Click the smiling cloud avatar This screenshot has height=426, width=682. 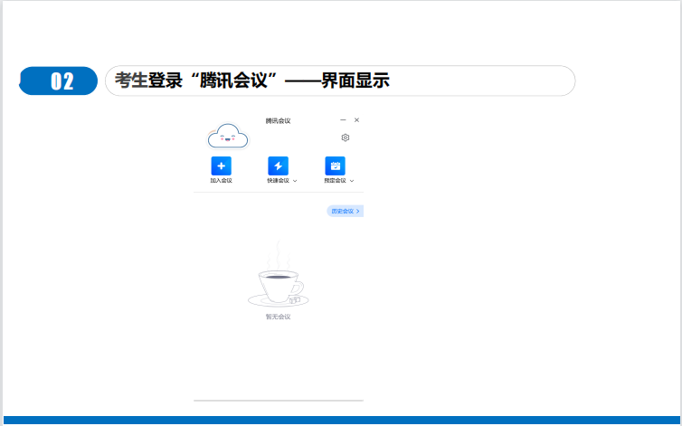(x=227, y=137)
